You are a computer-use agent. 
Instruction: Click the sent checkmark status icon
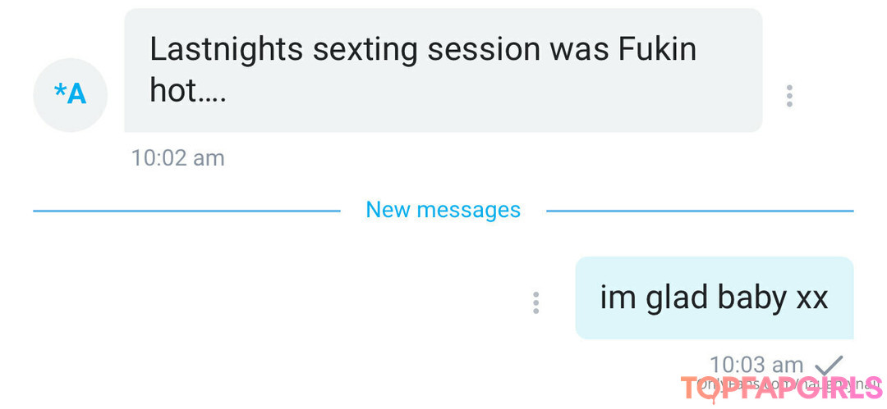point(830,365)
